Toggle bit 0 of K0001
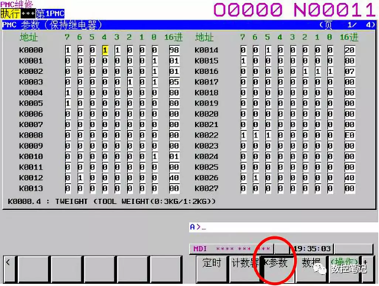The height and width of the screenshot is (286, 379). click(x=155, y=61)
